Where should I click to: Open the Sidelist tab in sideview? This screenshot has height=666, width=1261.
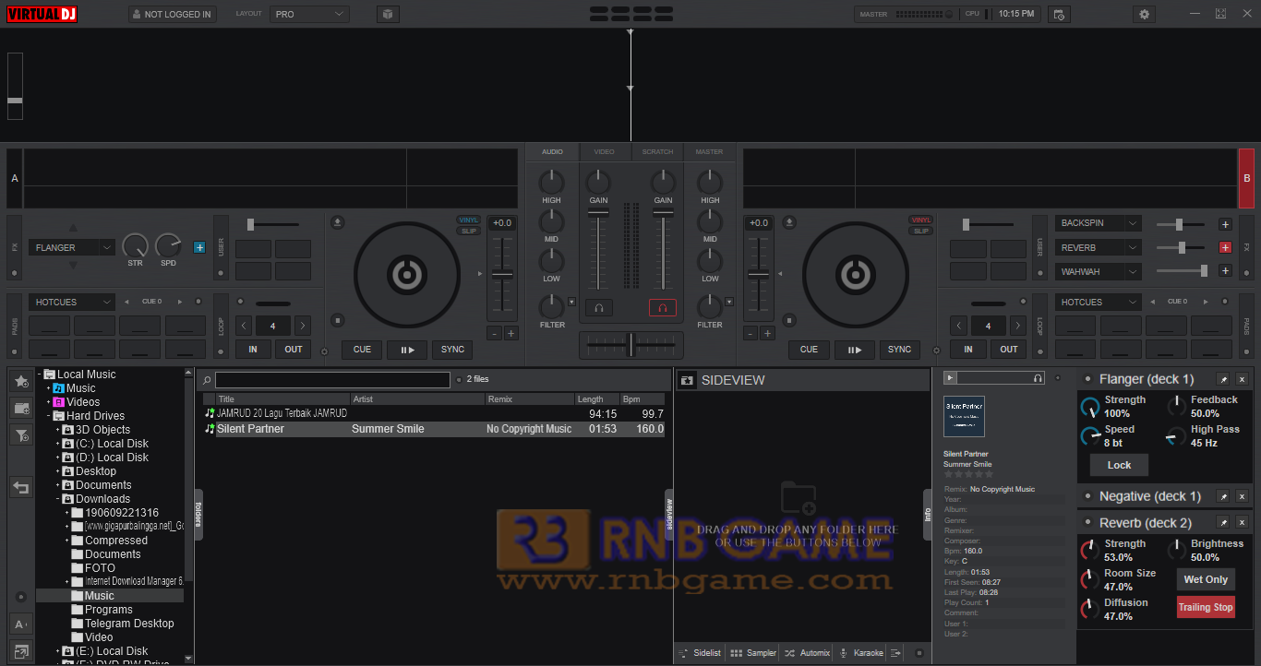(x=700, y=653)
